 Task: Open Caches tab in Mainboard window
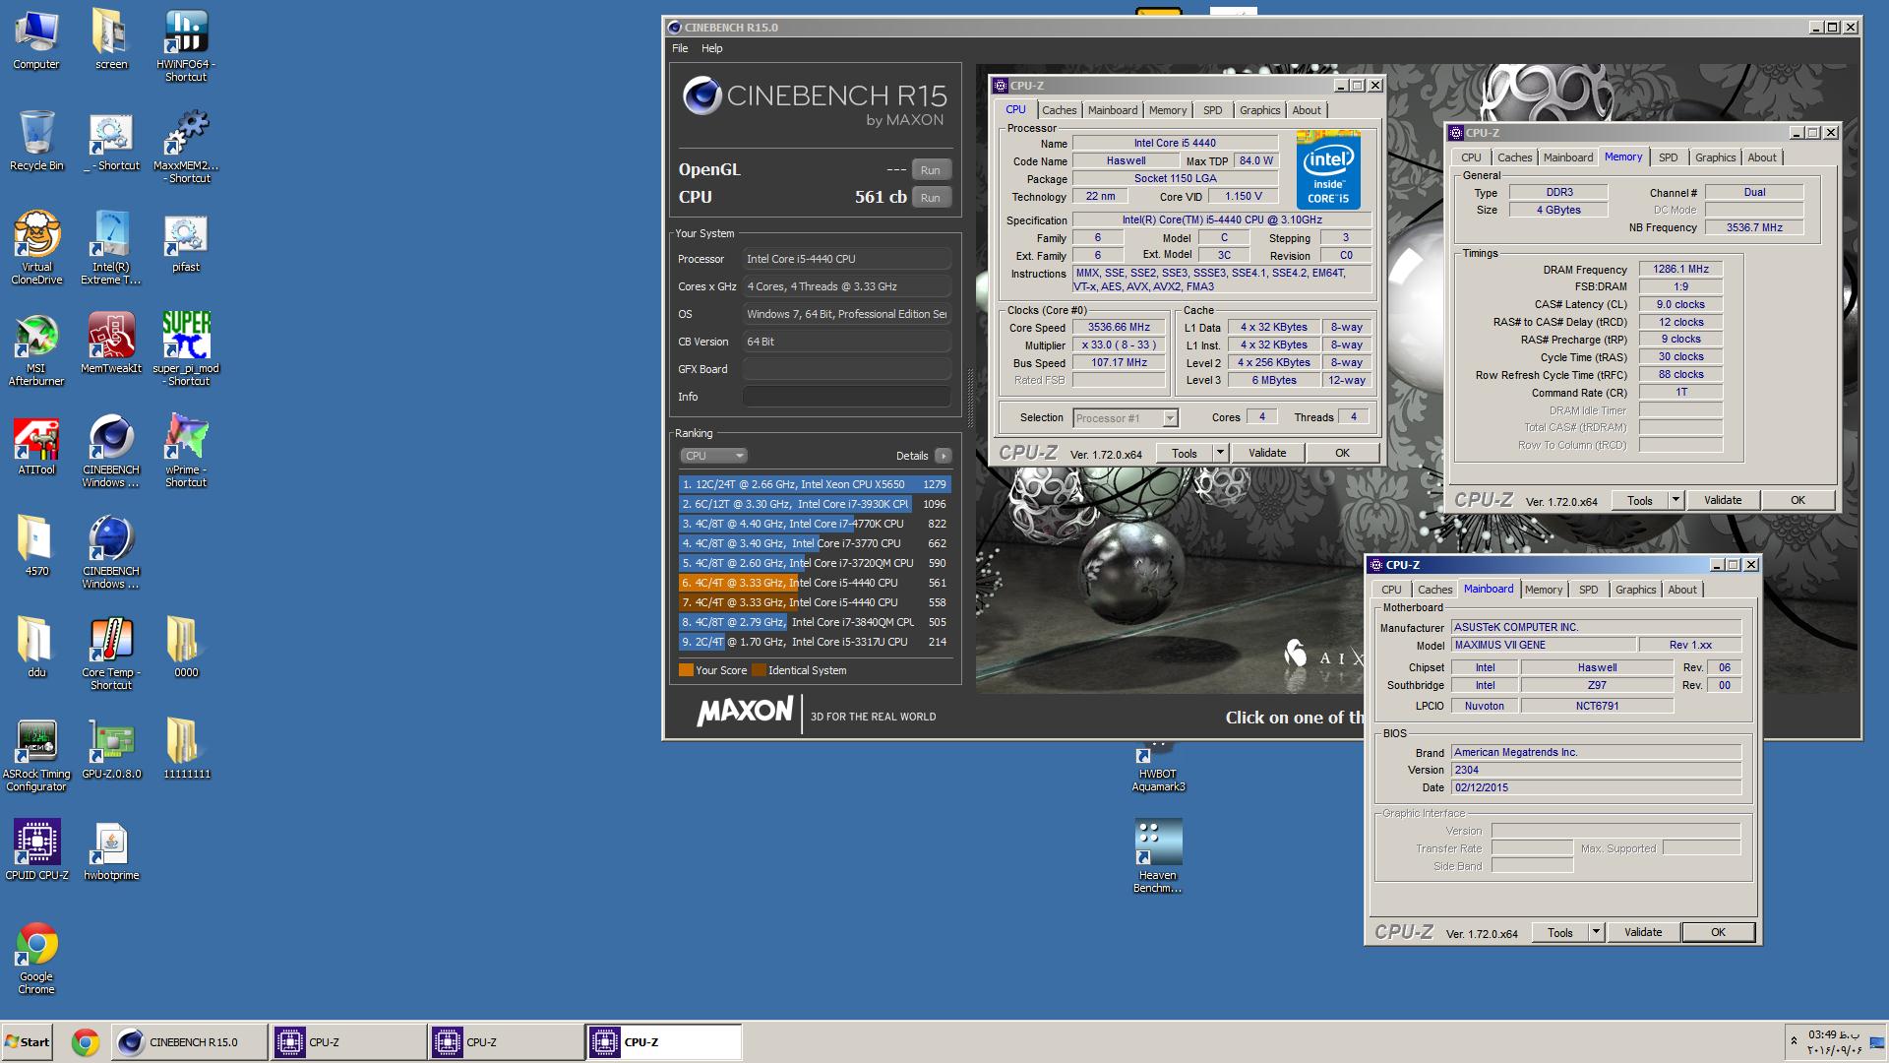[x=1434, y=590]
